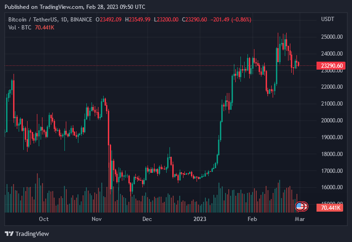The width and height of the screenshot is (352, 242).
Task: Click the closing price value C23290.60
Action: pos(196,20)
